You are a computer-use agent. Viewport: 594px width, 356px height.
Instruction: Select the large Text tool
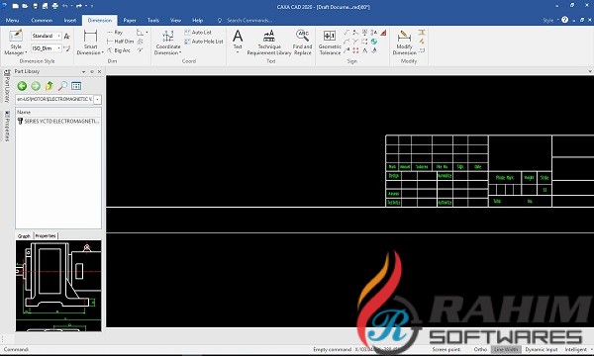pyautogui.click(x=238, y=40)
